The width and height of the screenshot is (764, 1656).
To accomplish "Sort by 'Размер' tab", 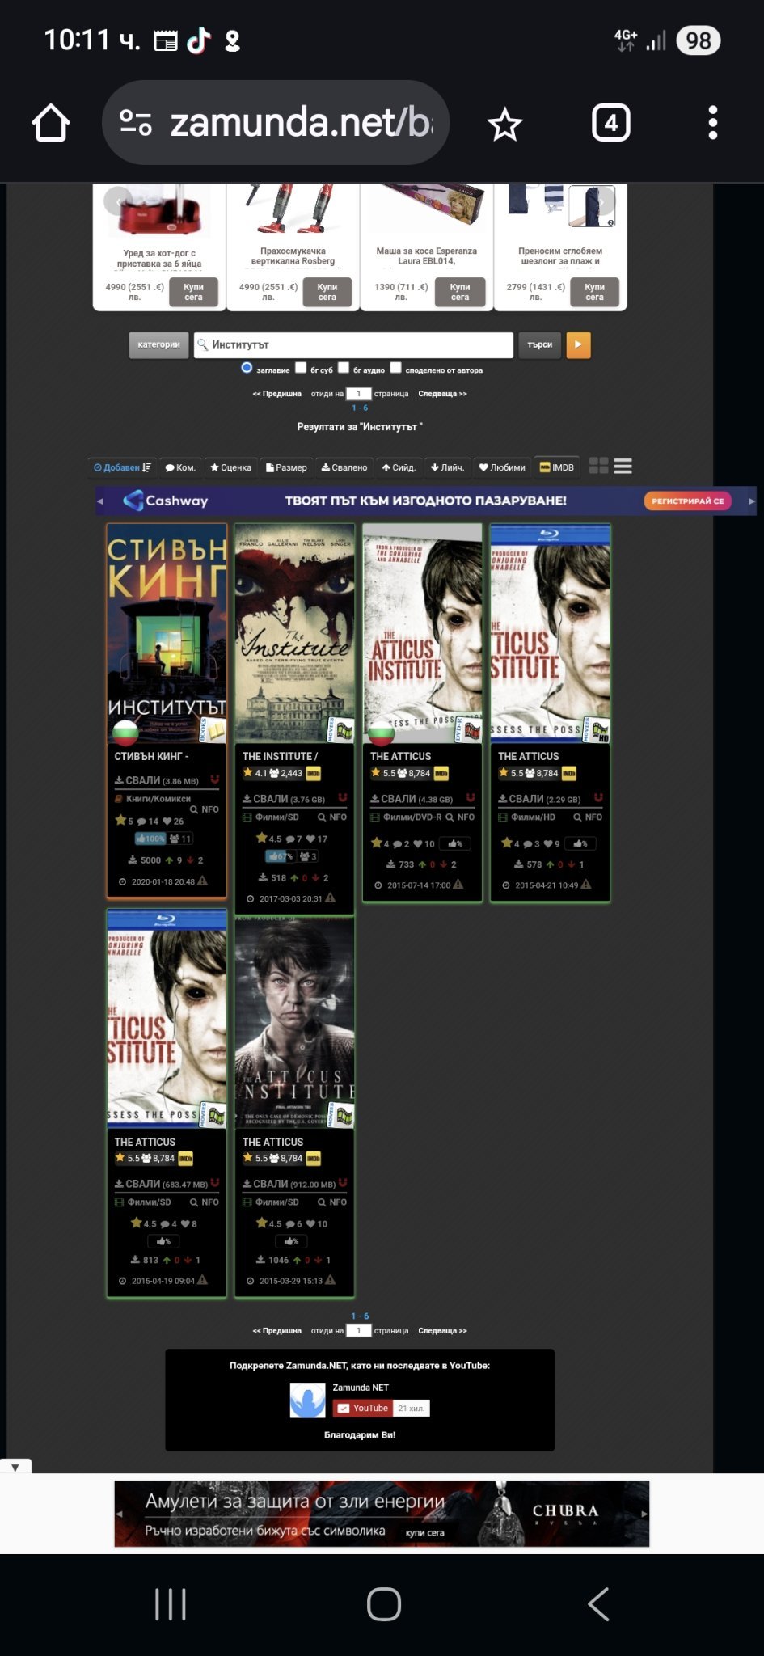I will [287, 467].
